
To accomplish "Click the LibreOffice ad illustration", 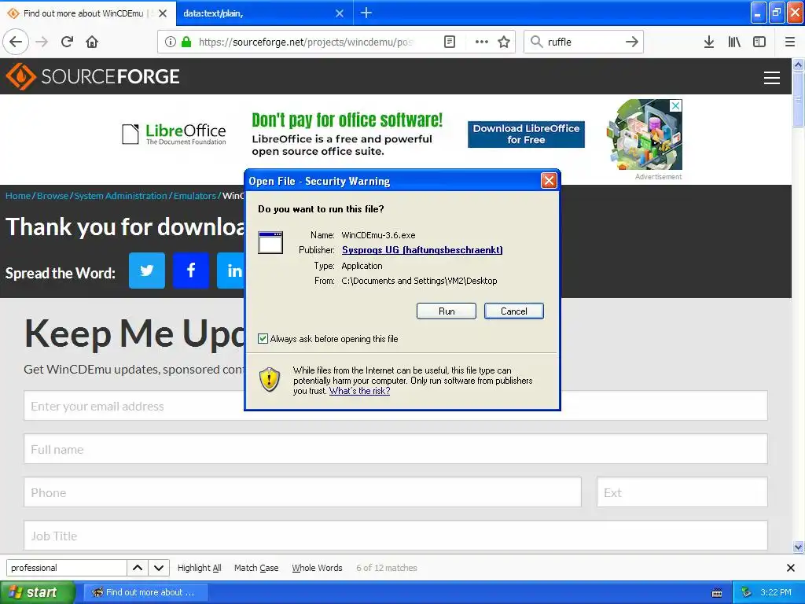I will coord(645,134).
